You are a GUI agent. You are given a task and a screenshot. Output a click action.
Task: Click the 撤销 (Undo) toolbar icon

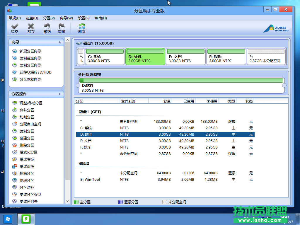(x=47, y=28)
